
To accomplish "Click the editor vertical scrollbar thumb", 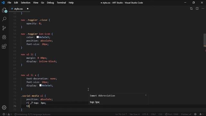I will [205, 40].
